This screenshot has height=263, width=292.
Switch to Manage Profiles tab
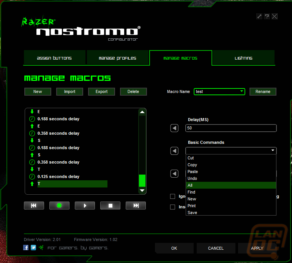pos(117,58)
